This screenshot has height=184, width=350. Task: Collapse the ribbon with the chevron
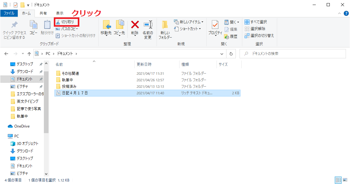339,13
